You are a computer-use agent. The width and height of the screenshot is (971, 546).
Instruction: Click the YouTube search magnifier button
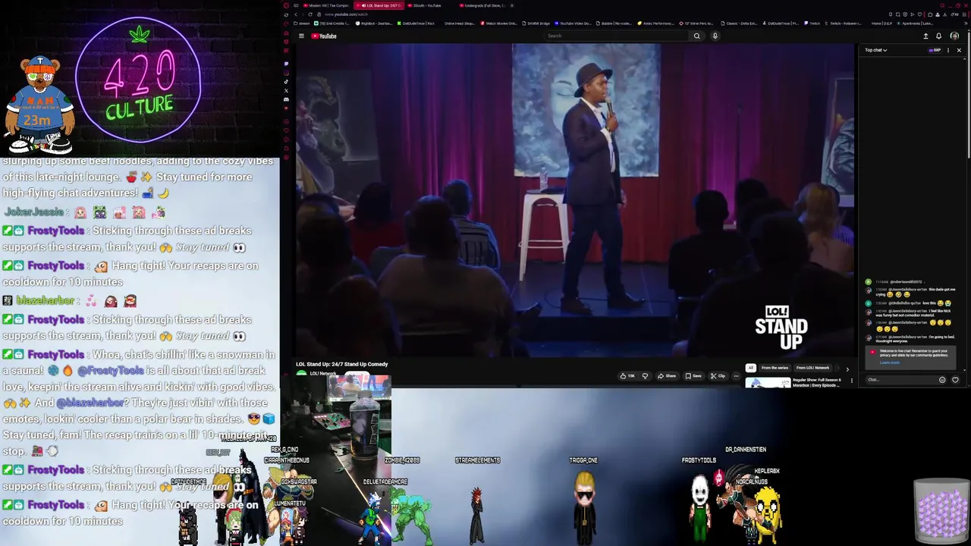point(696,36)
